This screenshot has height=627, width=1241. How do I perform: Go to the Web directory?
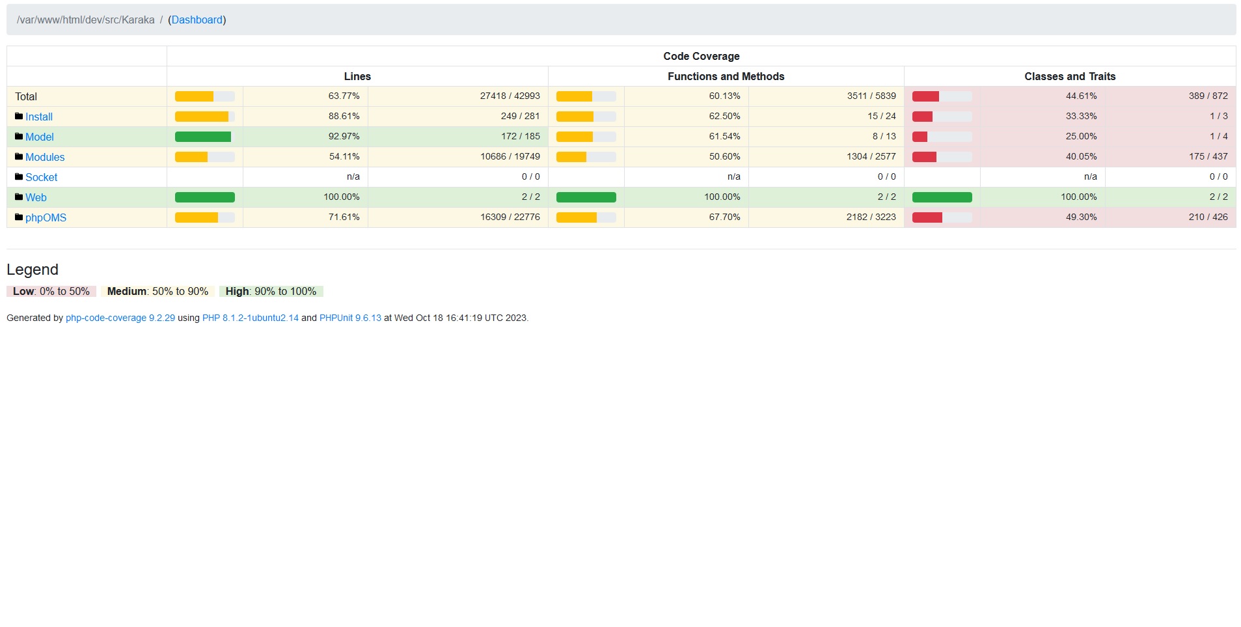[36, 198]
